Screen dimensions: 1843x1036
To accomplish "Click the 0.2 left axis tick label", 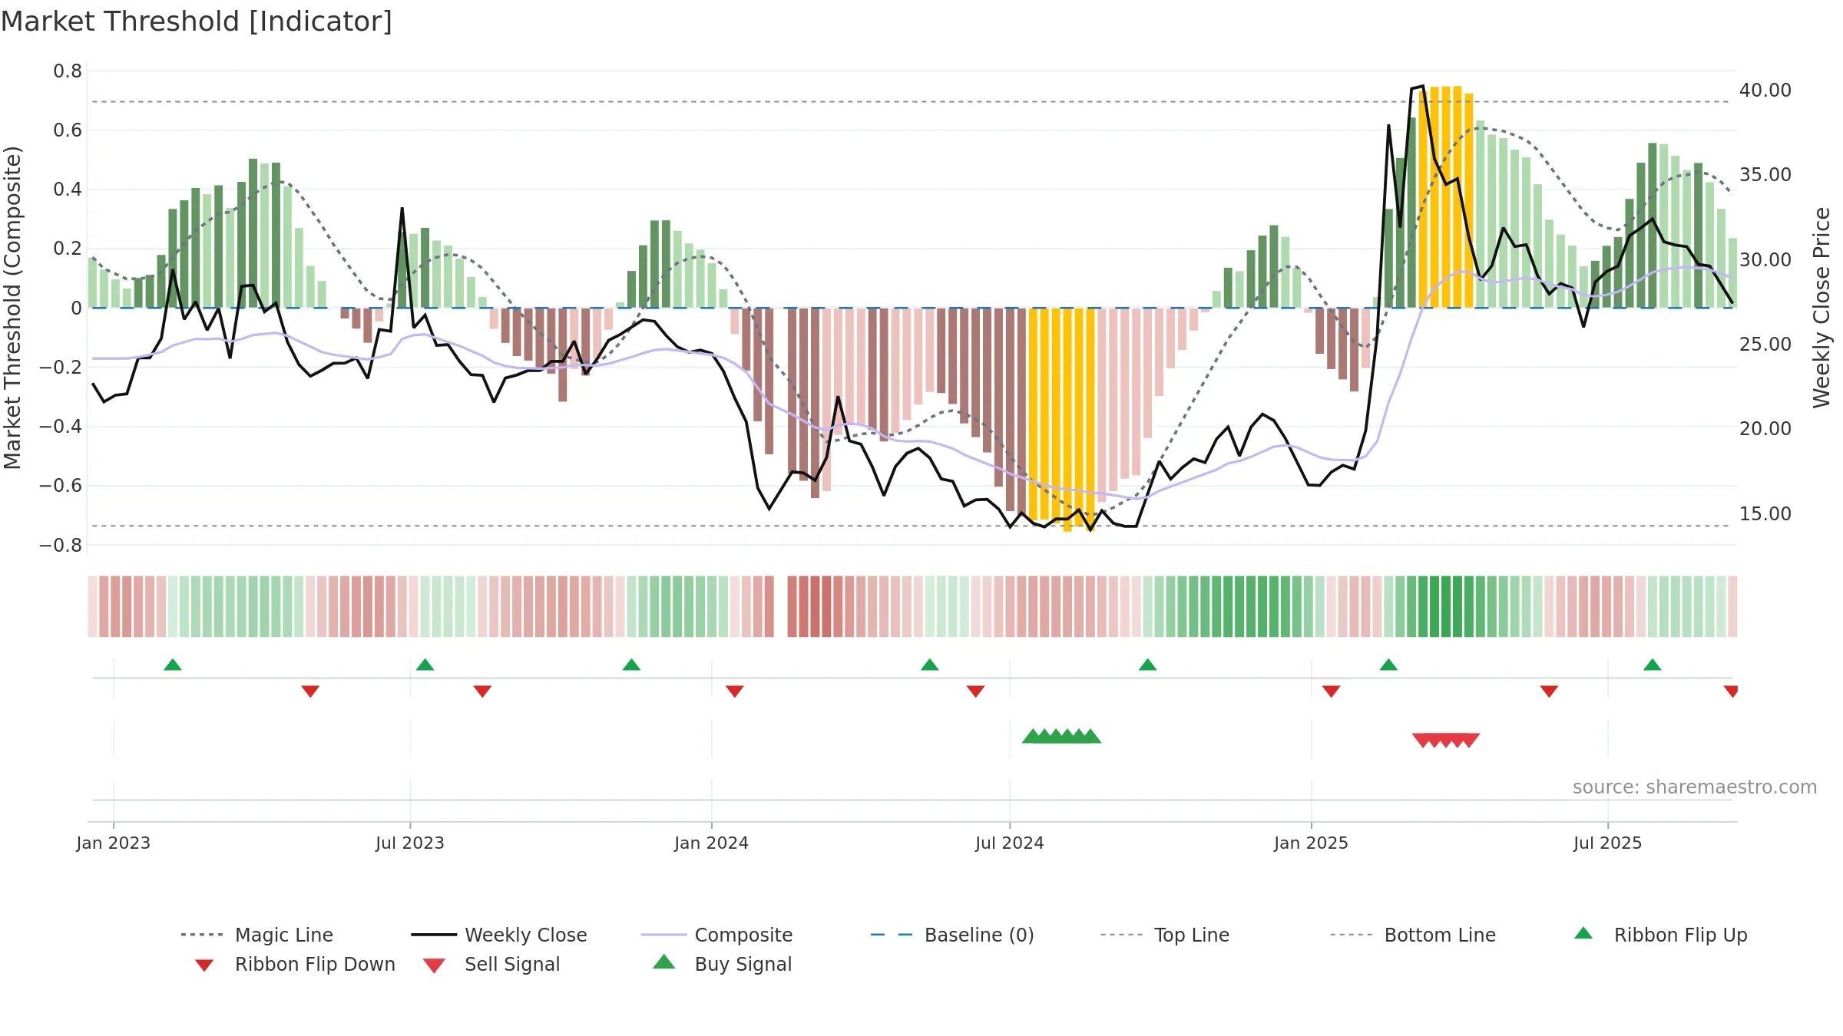I will 68,249.
